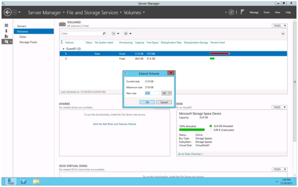
Task: Expand the filter criteria chevron
Action: [x=283, y=34]
